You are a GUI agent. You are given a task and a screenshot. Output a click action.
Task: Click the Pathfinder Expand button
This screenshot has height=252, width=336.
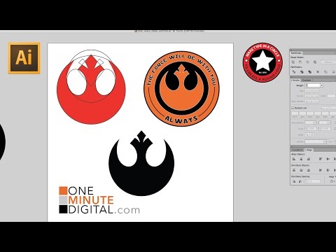(328, 62)
